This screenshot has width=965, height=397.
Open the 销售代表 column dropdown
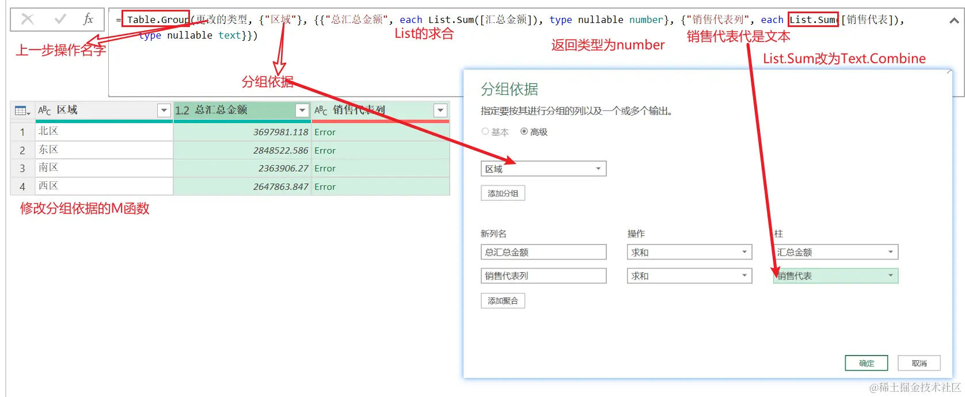point(835,276)
